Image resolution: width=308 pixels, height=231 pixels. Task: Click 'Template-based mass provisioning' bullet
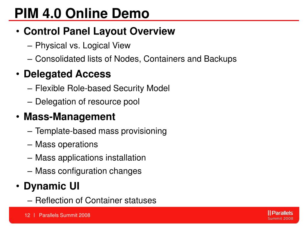tap(101, 131)
